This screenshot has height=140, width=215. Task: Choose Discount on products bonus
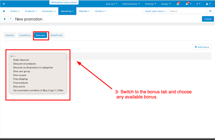(x=38, y=64)
